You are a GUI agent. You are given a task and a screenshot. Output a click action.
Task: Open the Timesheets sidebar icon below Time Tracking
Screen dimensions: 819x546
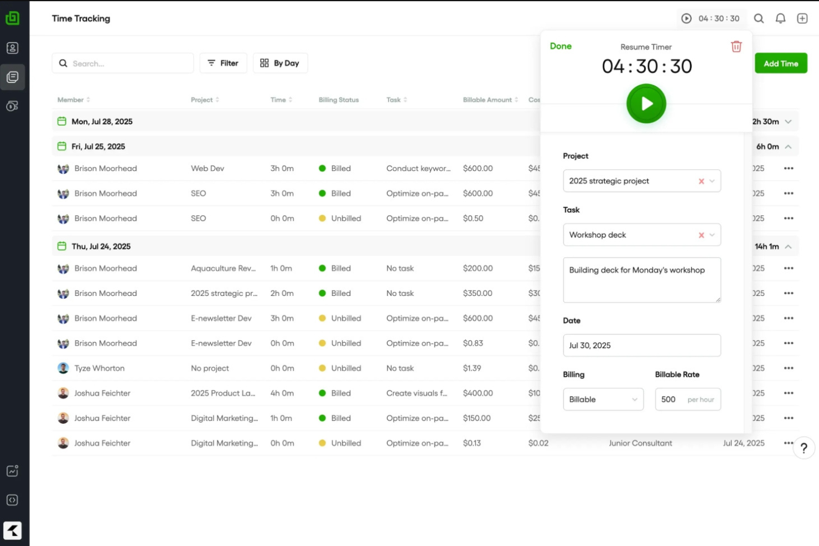pyautogui.click(x=12, y=106)
